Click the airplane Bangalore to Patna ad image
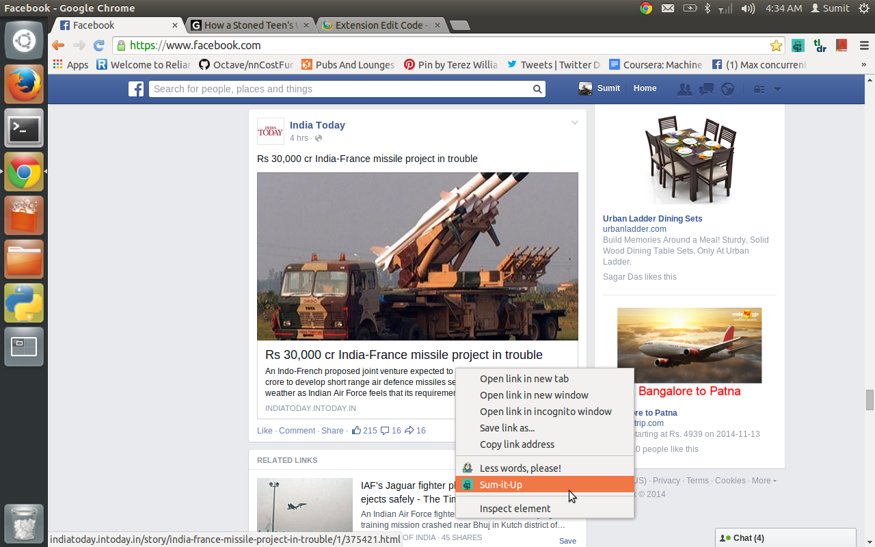The width and height of the screenshot is (875, 547). [x=689, y=345]
